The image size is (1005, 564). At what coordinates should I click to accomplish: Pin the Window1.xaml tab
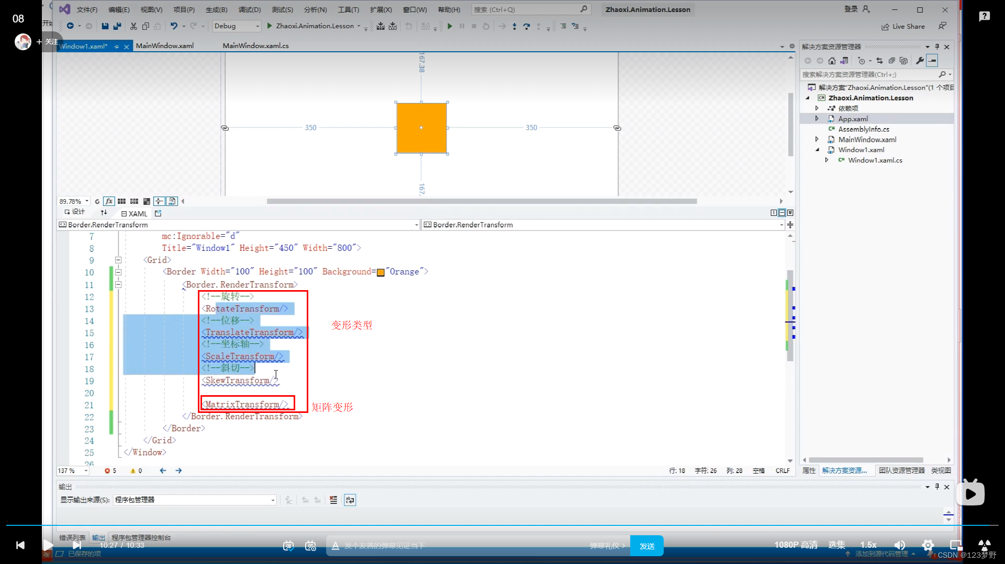[116, 47]
